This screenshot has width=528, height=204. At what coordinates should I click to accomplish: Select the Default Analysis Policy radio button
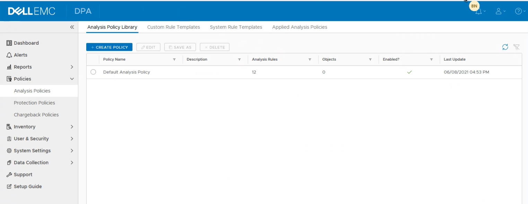coord(93,72)
